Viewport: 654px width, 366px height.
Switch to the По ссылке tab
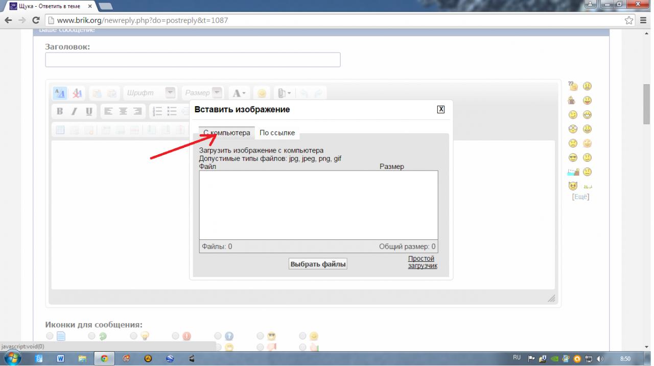pyautogui.click(x=277, y=133)
